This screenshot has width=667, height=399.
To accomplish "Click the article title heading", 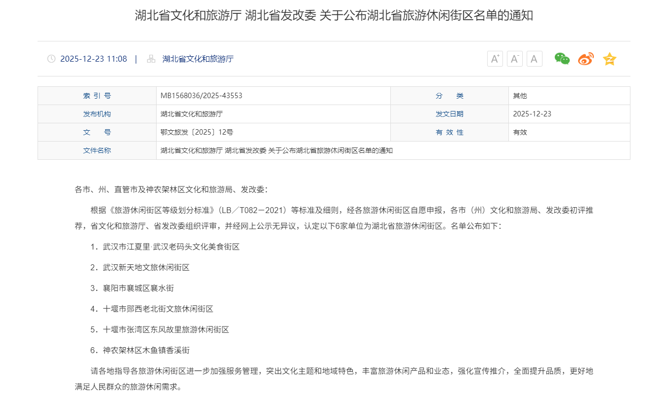I will tap(333, 15).
